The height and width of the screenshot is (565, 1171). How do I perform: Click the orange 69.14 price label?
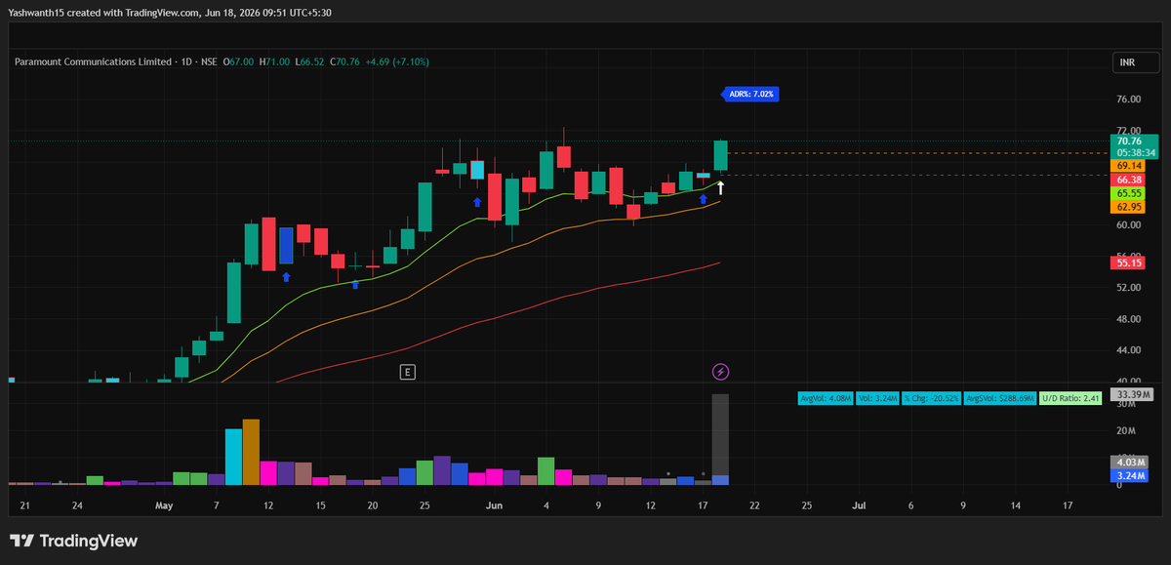coord(1128,167)
